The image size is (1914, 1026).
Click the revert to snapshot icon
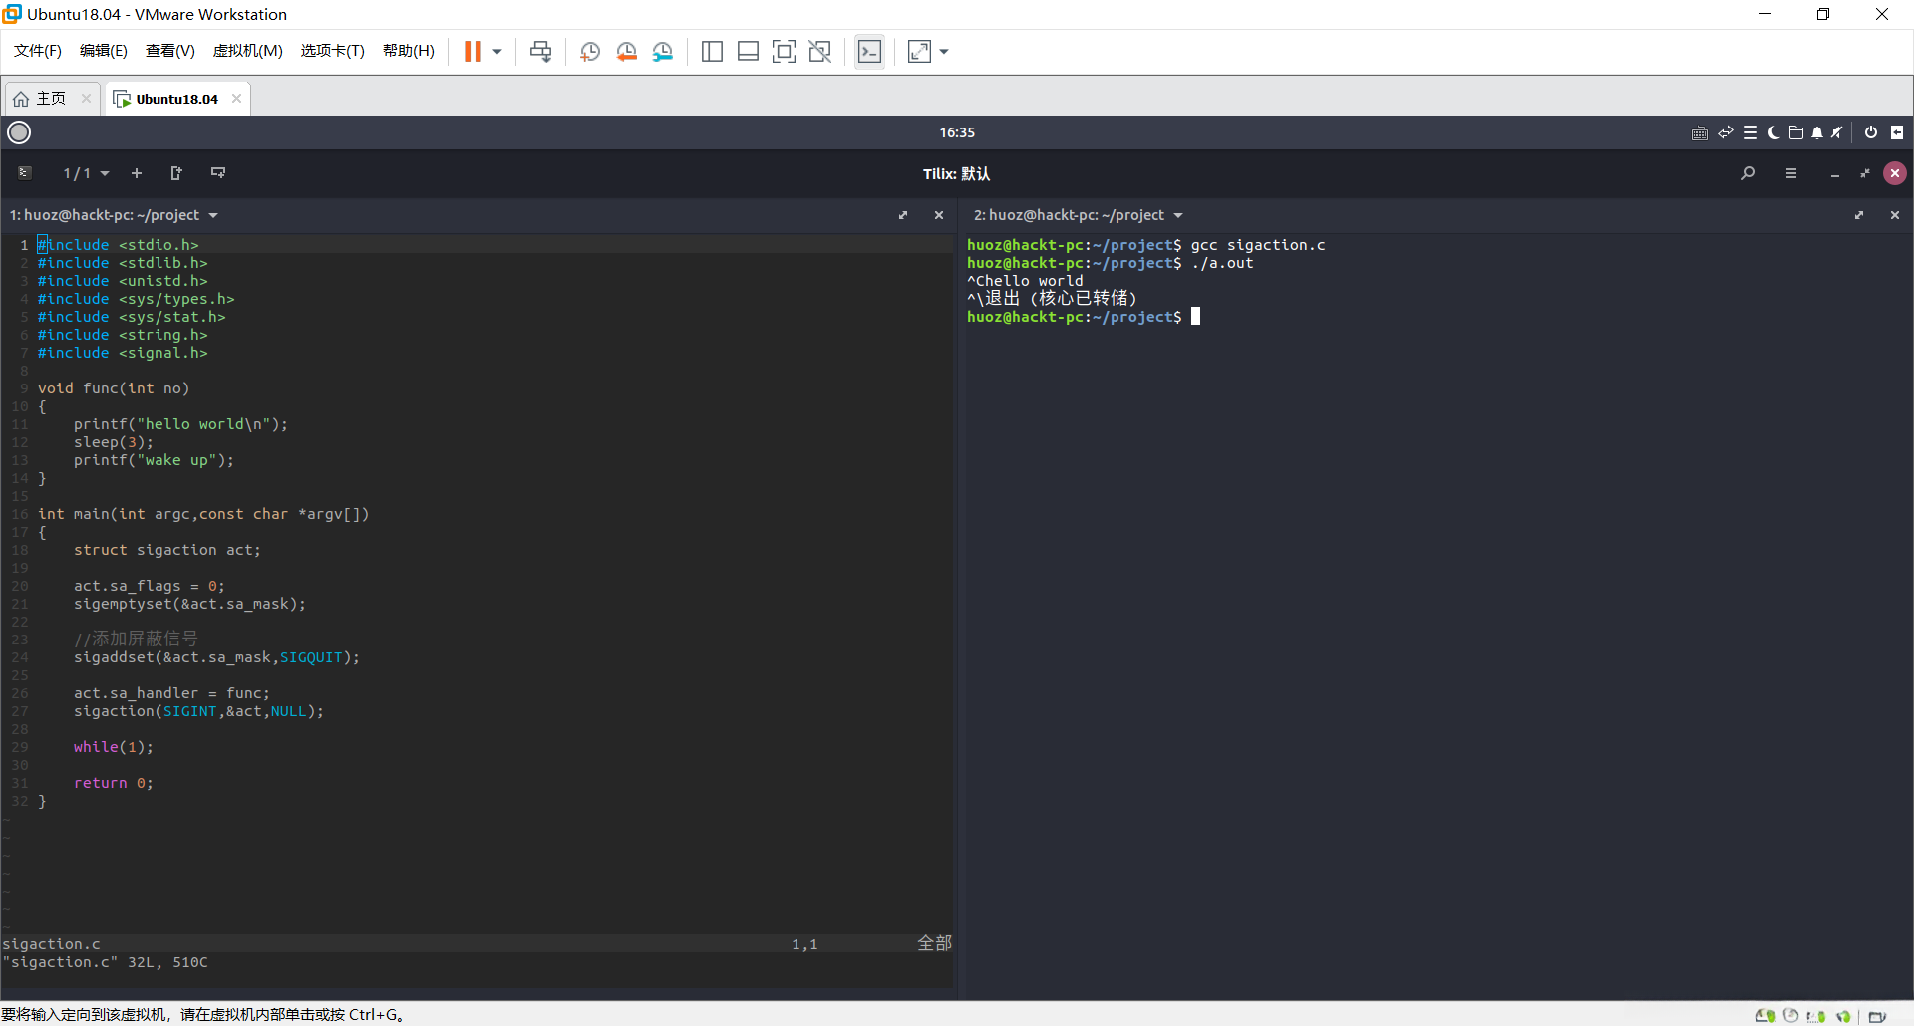click(x=626, y=52)
